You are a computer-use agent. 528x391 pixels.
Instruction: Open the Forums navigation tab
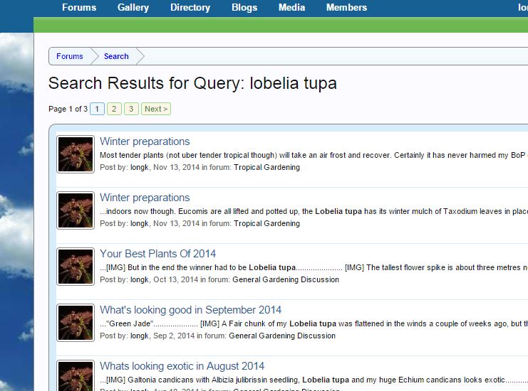click(78, 8)
